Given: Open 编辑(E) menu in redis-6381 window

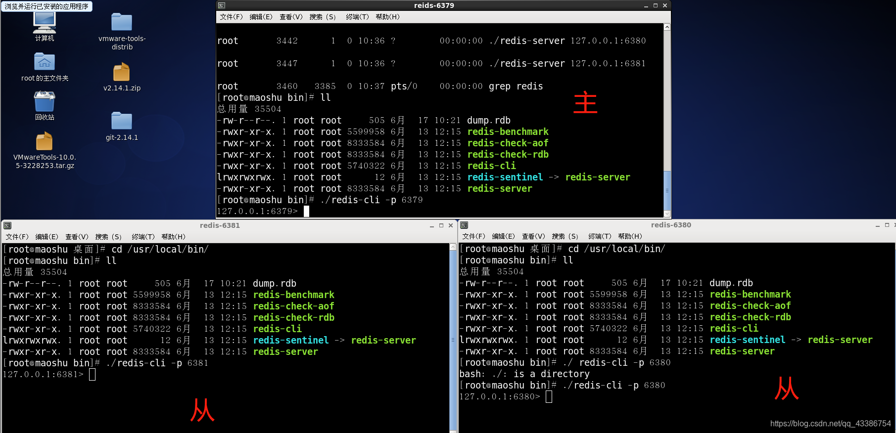Looking at the screenshot, I should click(47, 237).
